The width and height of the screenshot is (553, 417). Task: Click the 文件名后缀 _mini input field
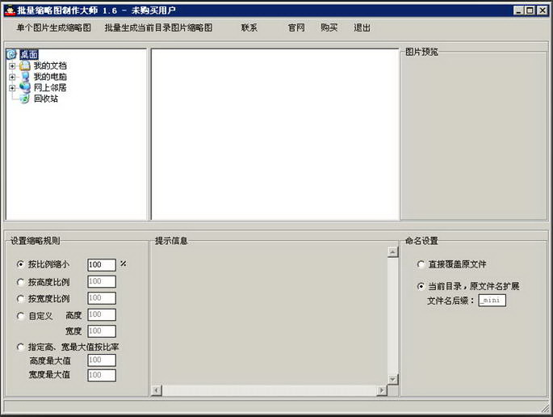coord(492,301)
